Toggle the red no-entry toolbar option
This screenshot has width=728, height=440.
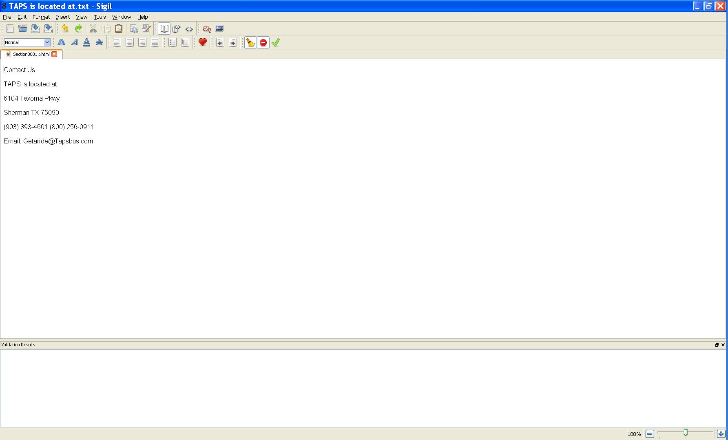tap(263, 42)
